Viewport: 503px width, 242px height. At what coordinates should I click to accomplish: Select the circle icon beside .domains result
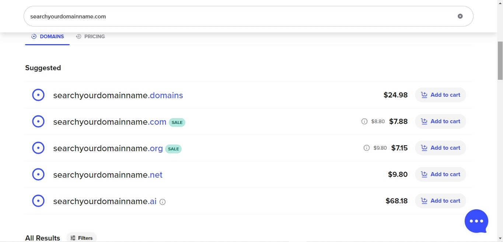[38, 95]
